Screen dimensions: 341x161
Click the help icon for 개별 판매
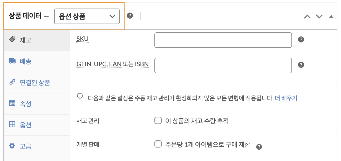(x=259, y=147)
